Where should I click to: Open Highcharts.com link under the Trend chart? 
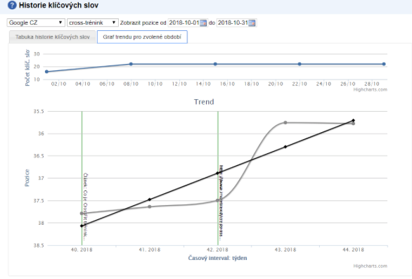click(371, 266)
